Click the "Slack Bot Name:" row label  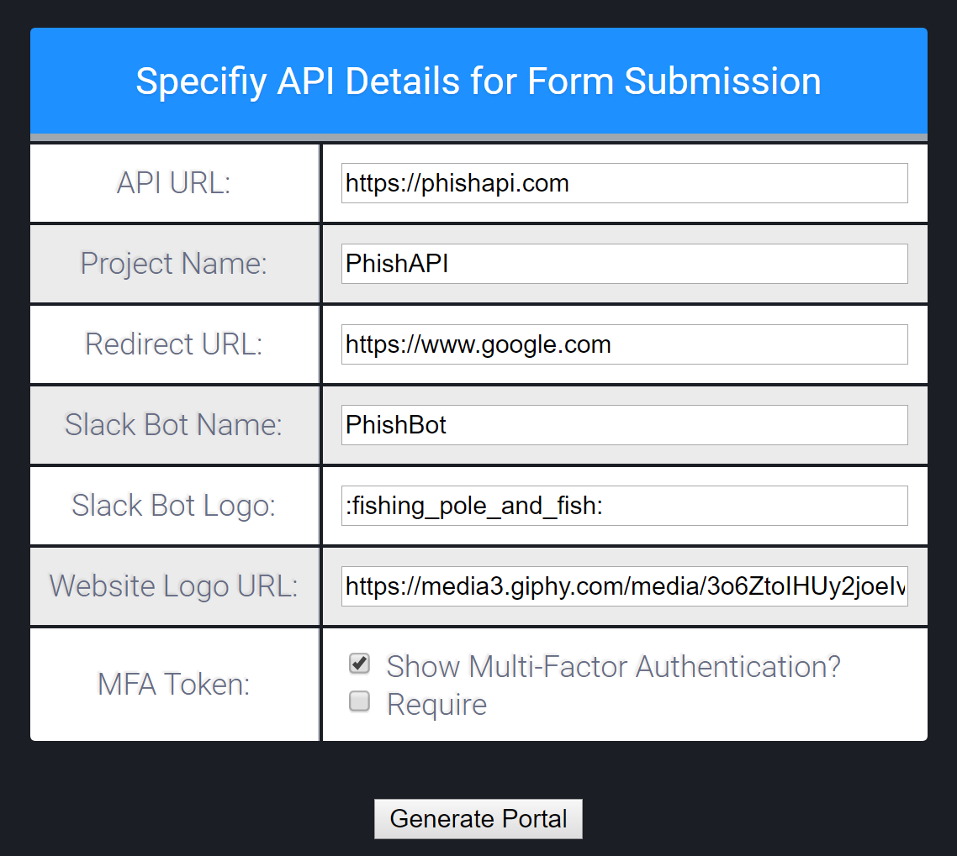pyautogui.click(x=173, y=425)
